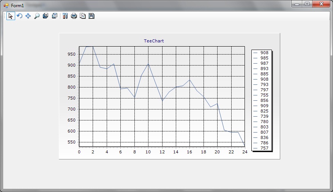Click the TeeChart chart title
This screenshot has height=192, width=333.
tap(154, 41)
